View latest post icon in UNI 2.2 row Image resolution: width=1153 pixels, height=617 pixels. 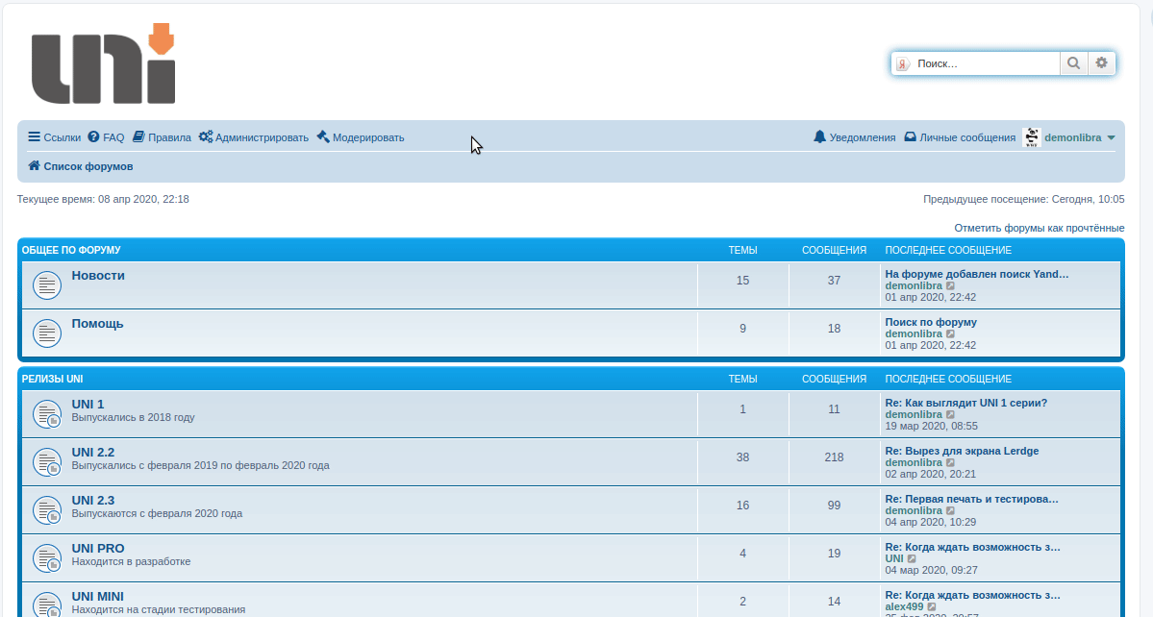click(950, 463)
